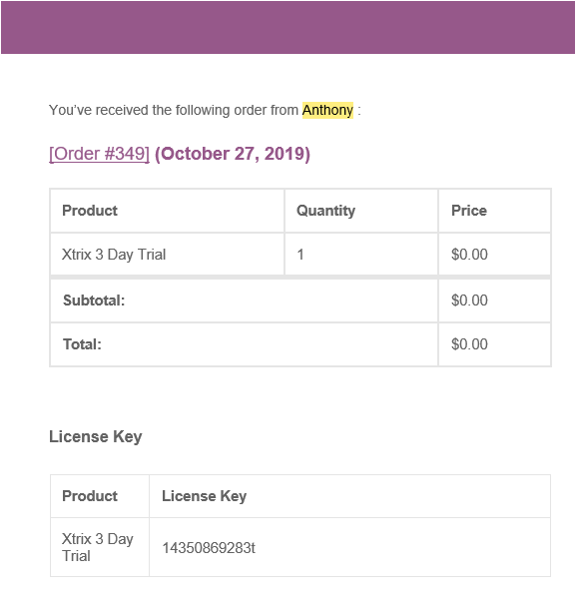Click Xtrix 3 Day Trial in order table
Viewport: 575px width, 603px height.
[x=114, y=255]
